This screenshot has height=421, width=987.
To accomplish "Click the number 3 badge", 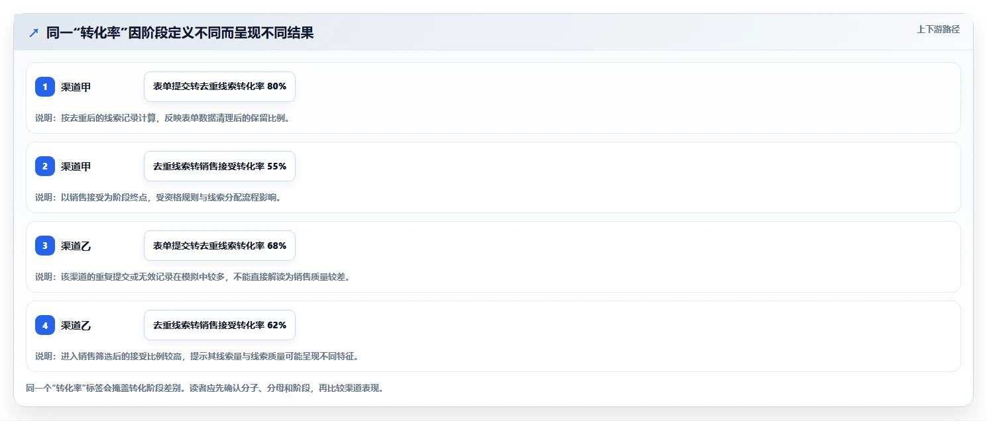I will 45,246.
